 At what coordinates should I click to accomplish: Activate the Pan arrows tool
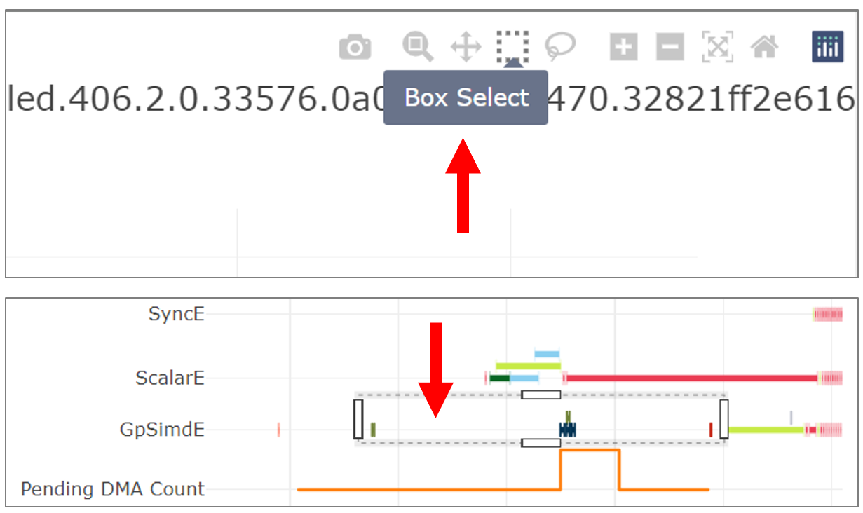pos(466,48)
